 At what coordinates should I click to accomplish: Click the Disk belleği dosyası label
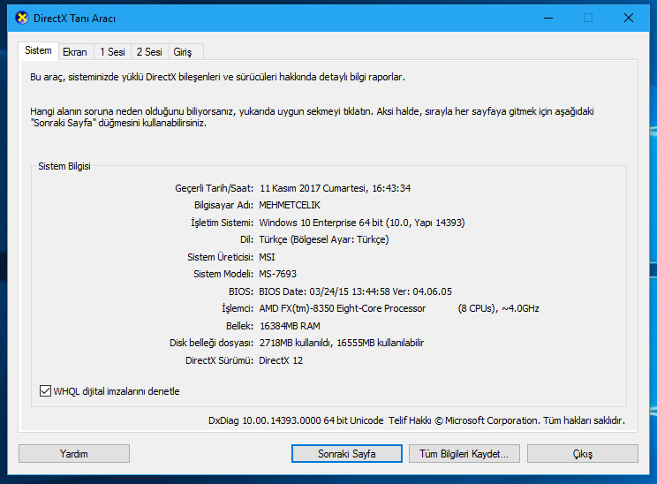(212, 343)
